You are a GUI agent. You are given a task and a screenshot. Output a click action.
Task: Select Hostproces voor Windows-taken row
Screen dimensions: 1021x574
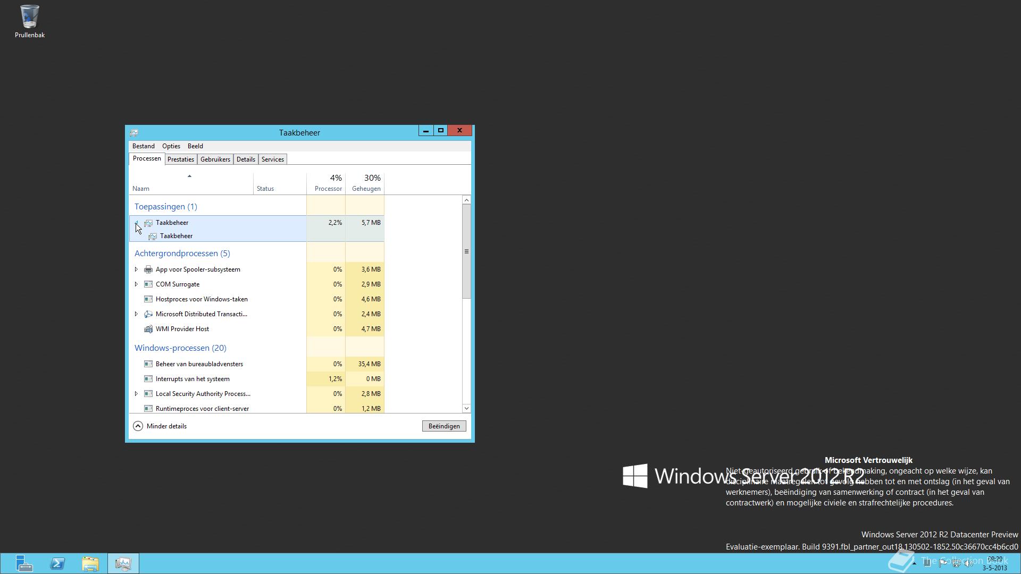point(257,299)
